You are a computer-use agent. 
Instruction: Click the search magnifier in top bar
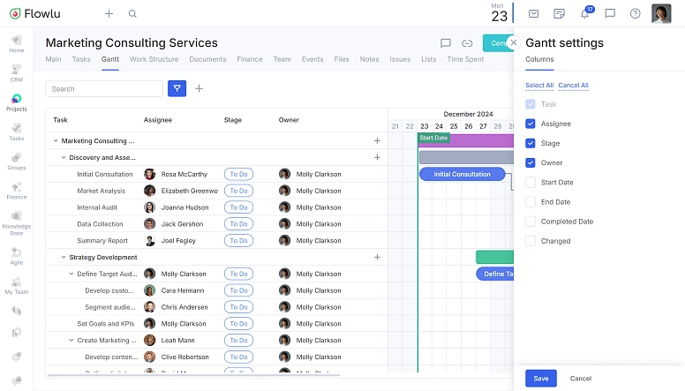point(132,13)
